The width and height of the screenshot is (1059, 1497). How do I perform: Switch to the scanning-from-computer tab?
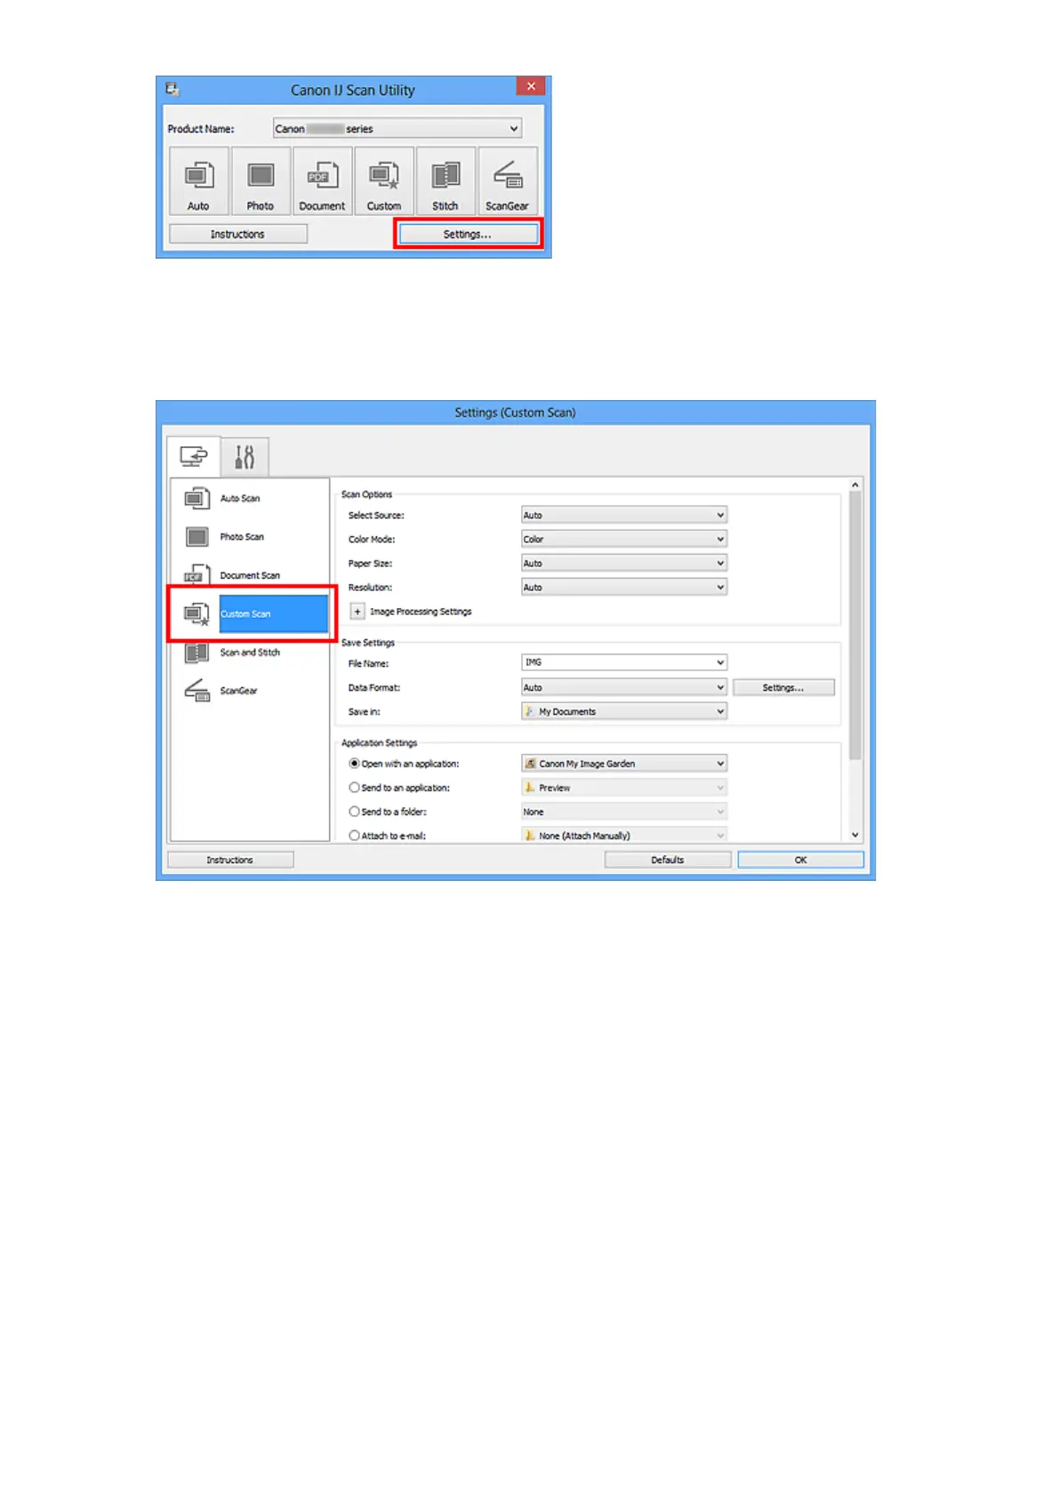193,457
